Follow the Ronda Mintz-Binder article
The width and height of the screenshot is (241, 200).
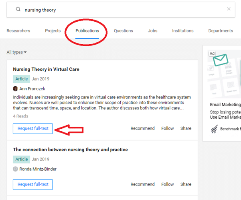[167, 184]
